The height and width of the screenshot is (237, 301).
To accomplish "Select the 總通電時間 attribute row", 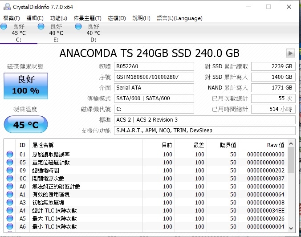I will tap(146, 170).
